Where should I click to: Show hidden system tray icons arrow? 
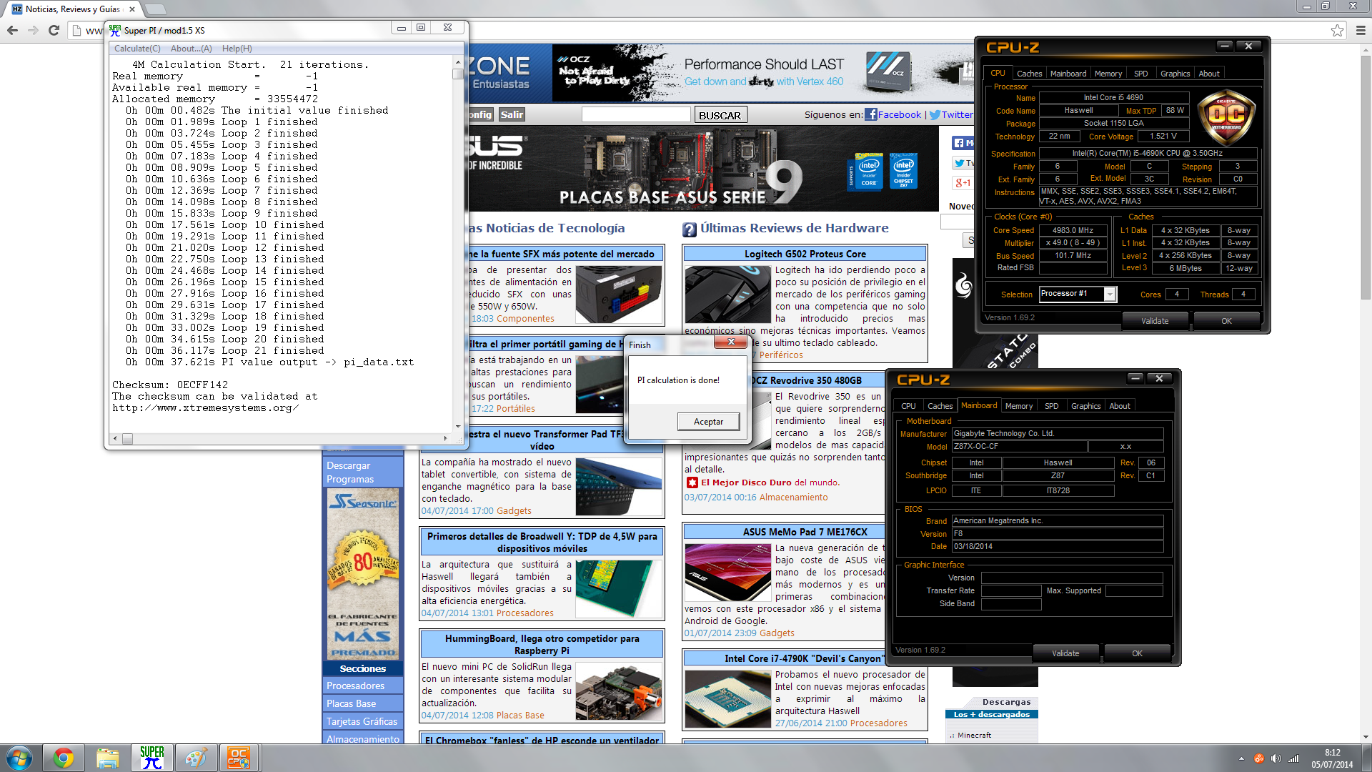coord(1241,758)
